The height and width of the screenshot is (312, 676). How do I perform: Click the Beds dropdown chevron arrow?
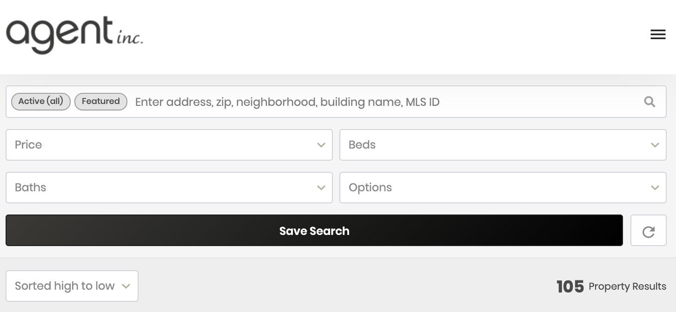point(655,145)
